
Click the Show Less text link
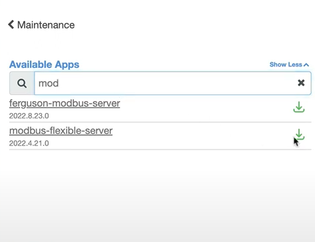(286, 64)
